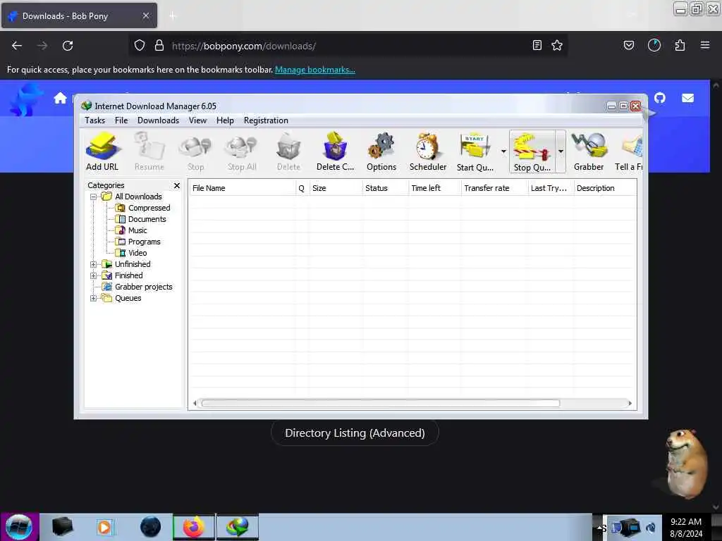Click the Manage bookmarks link
The image size is (722, 541).
click(315, 70)
